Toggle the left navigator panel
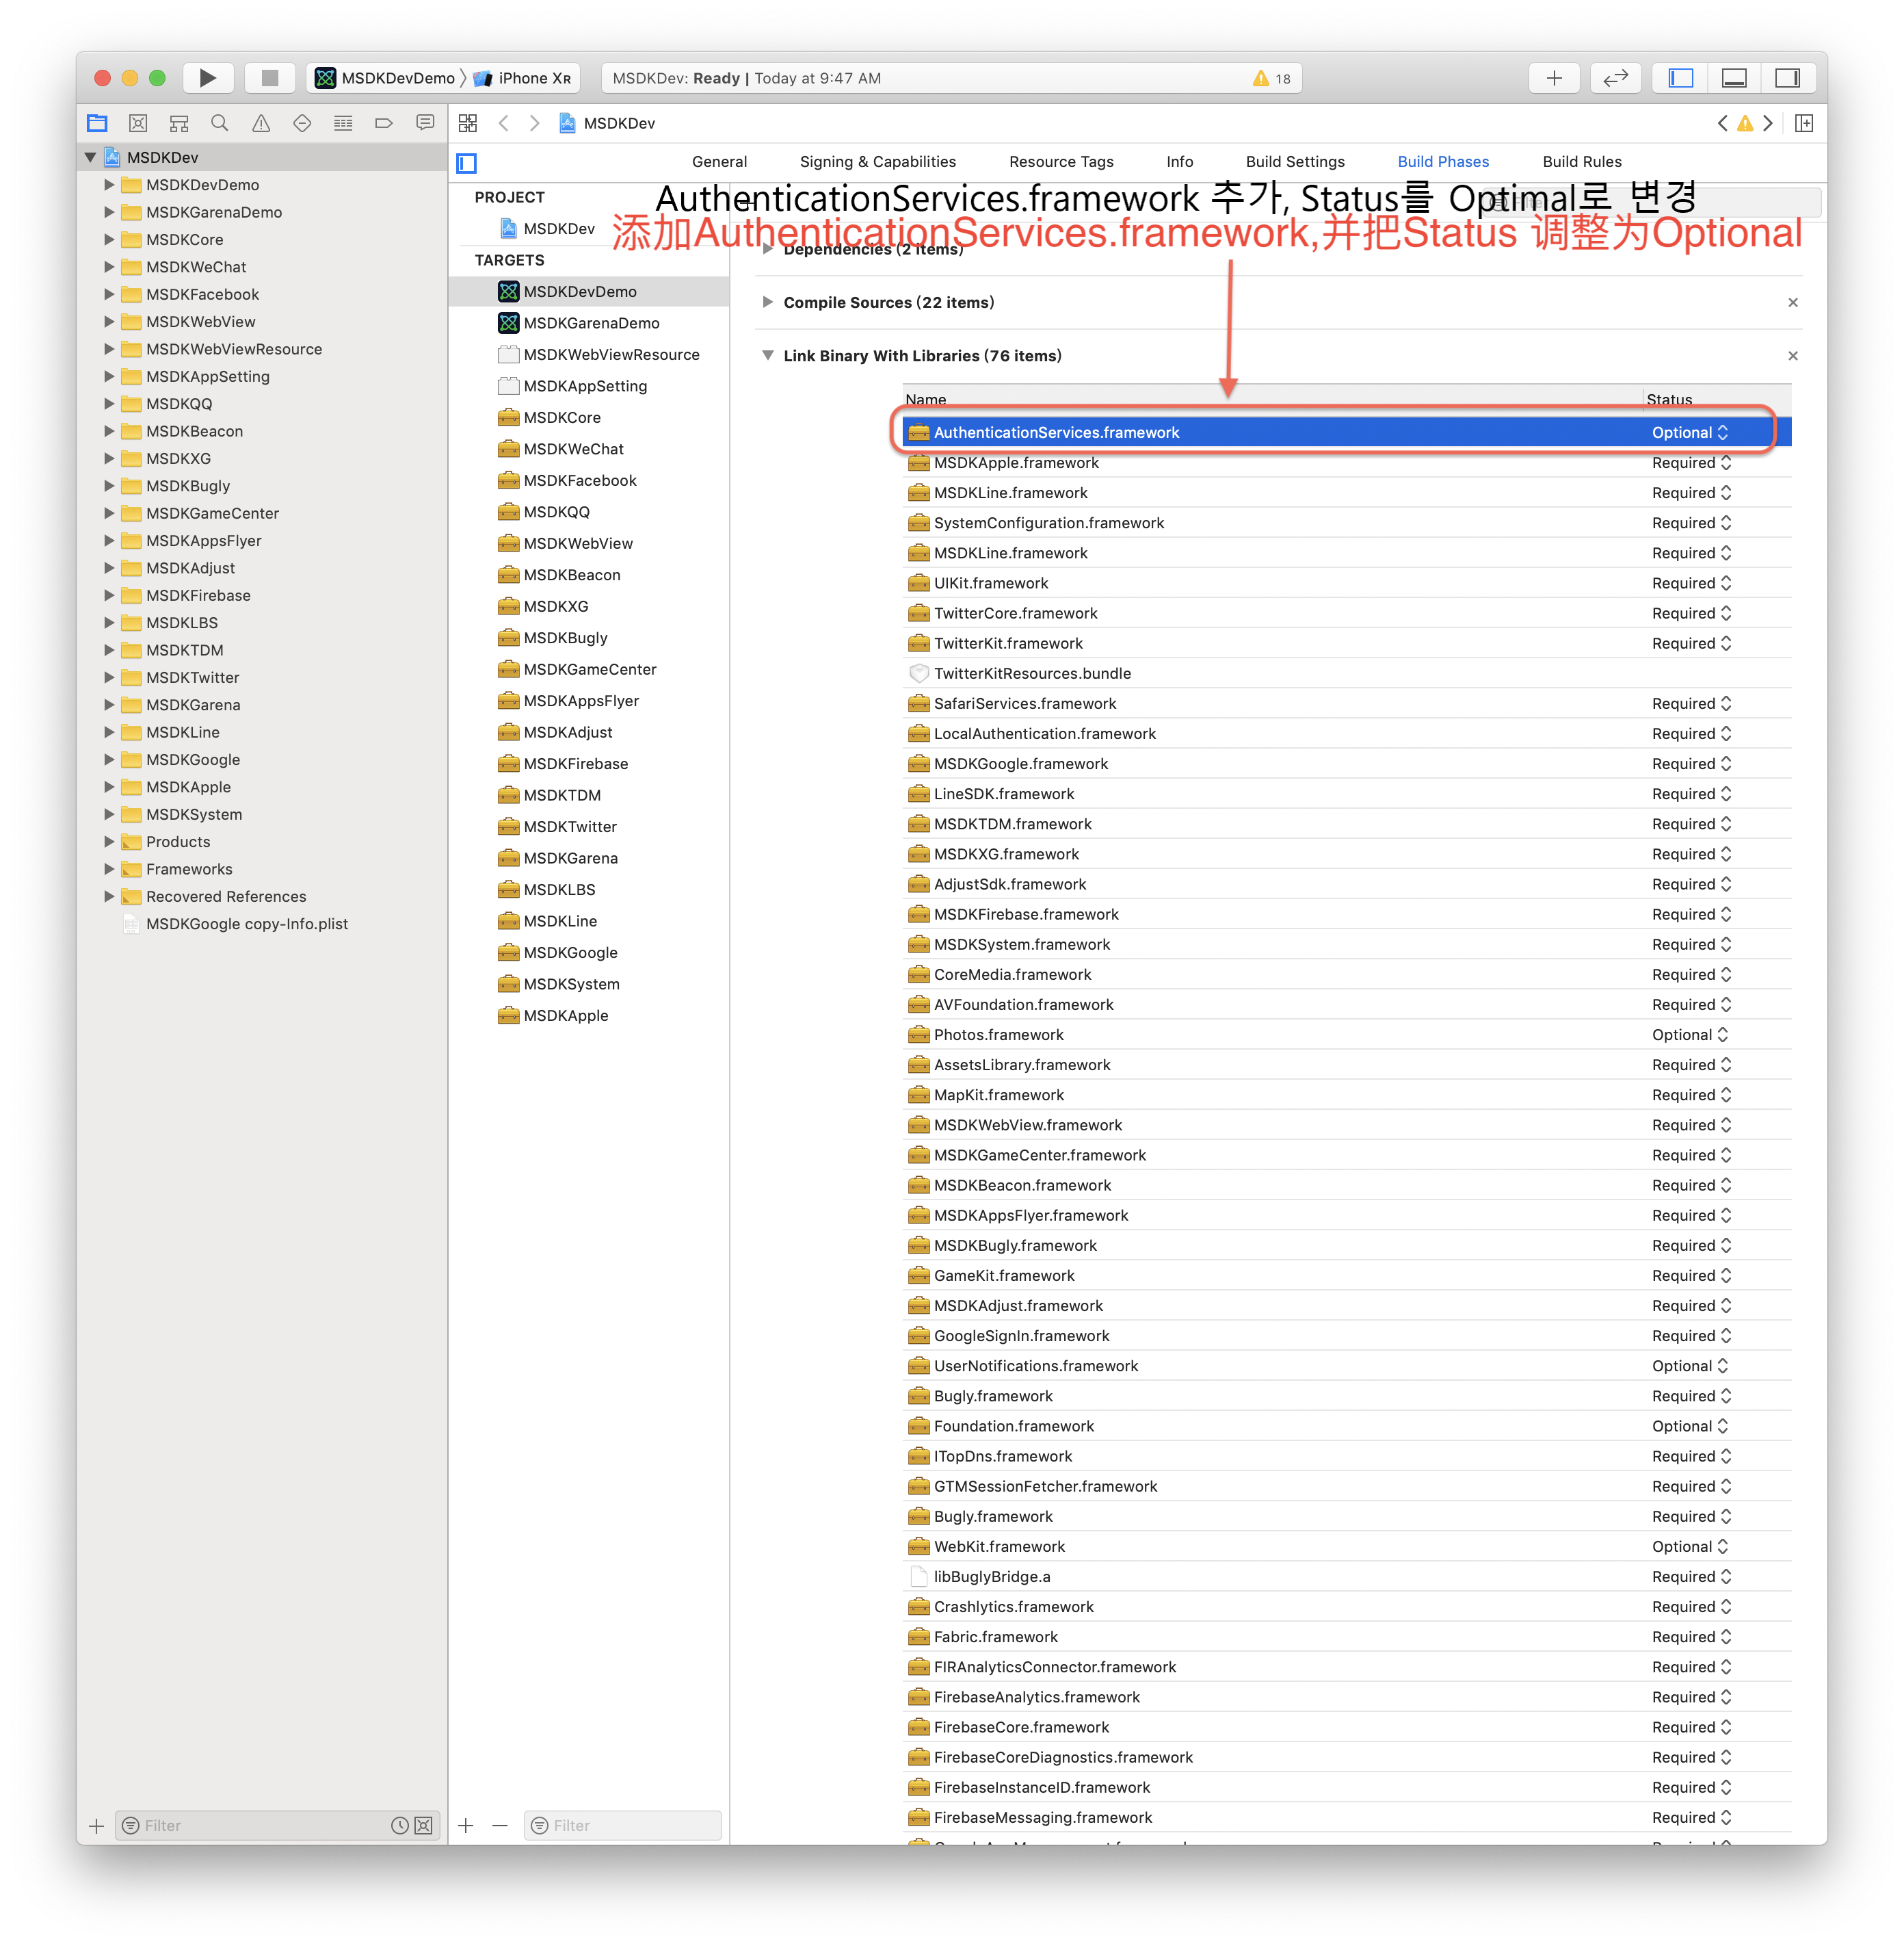The image size is (1904, 1946). [x=1681, y=78]
